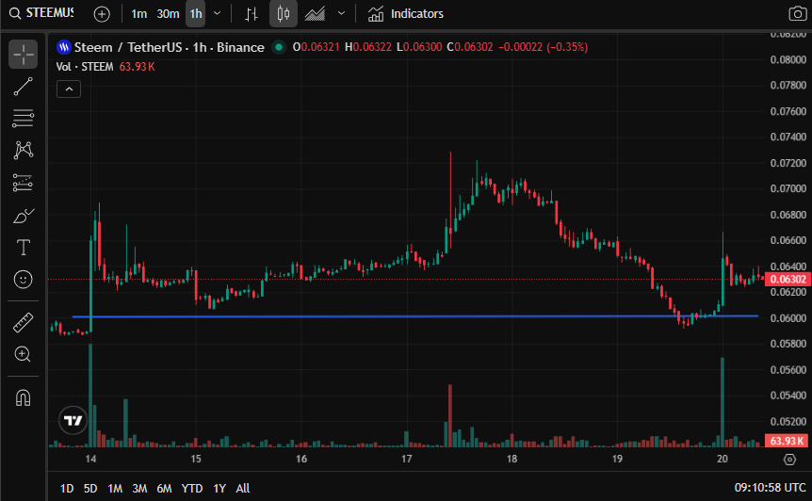Set range to 1Y
812x501 pixels.
point(219,489)
